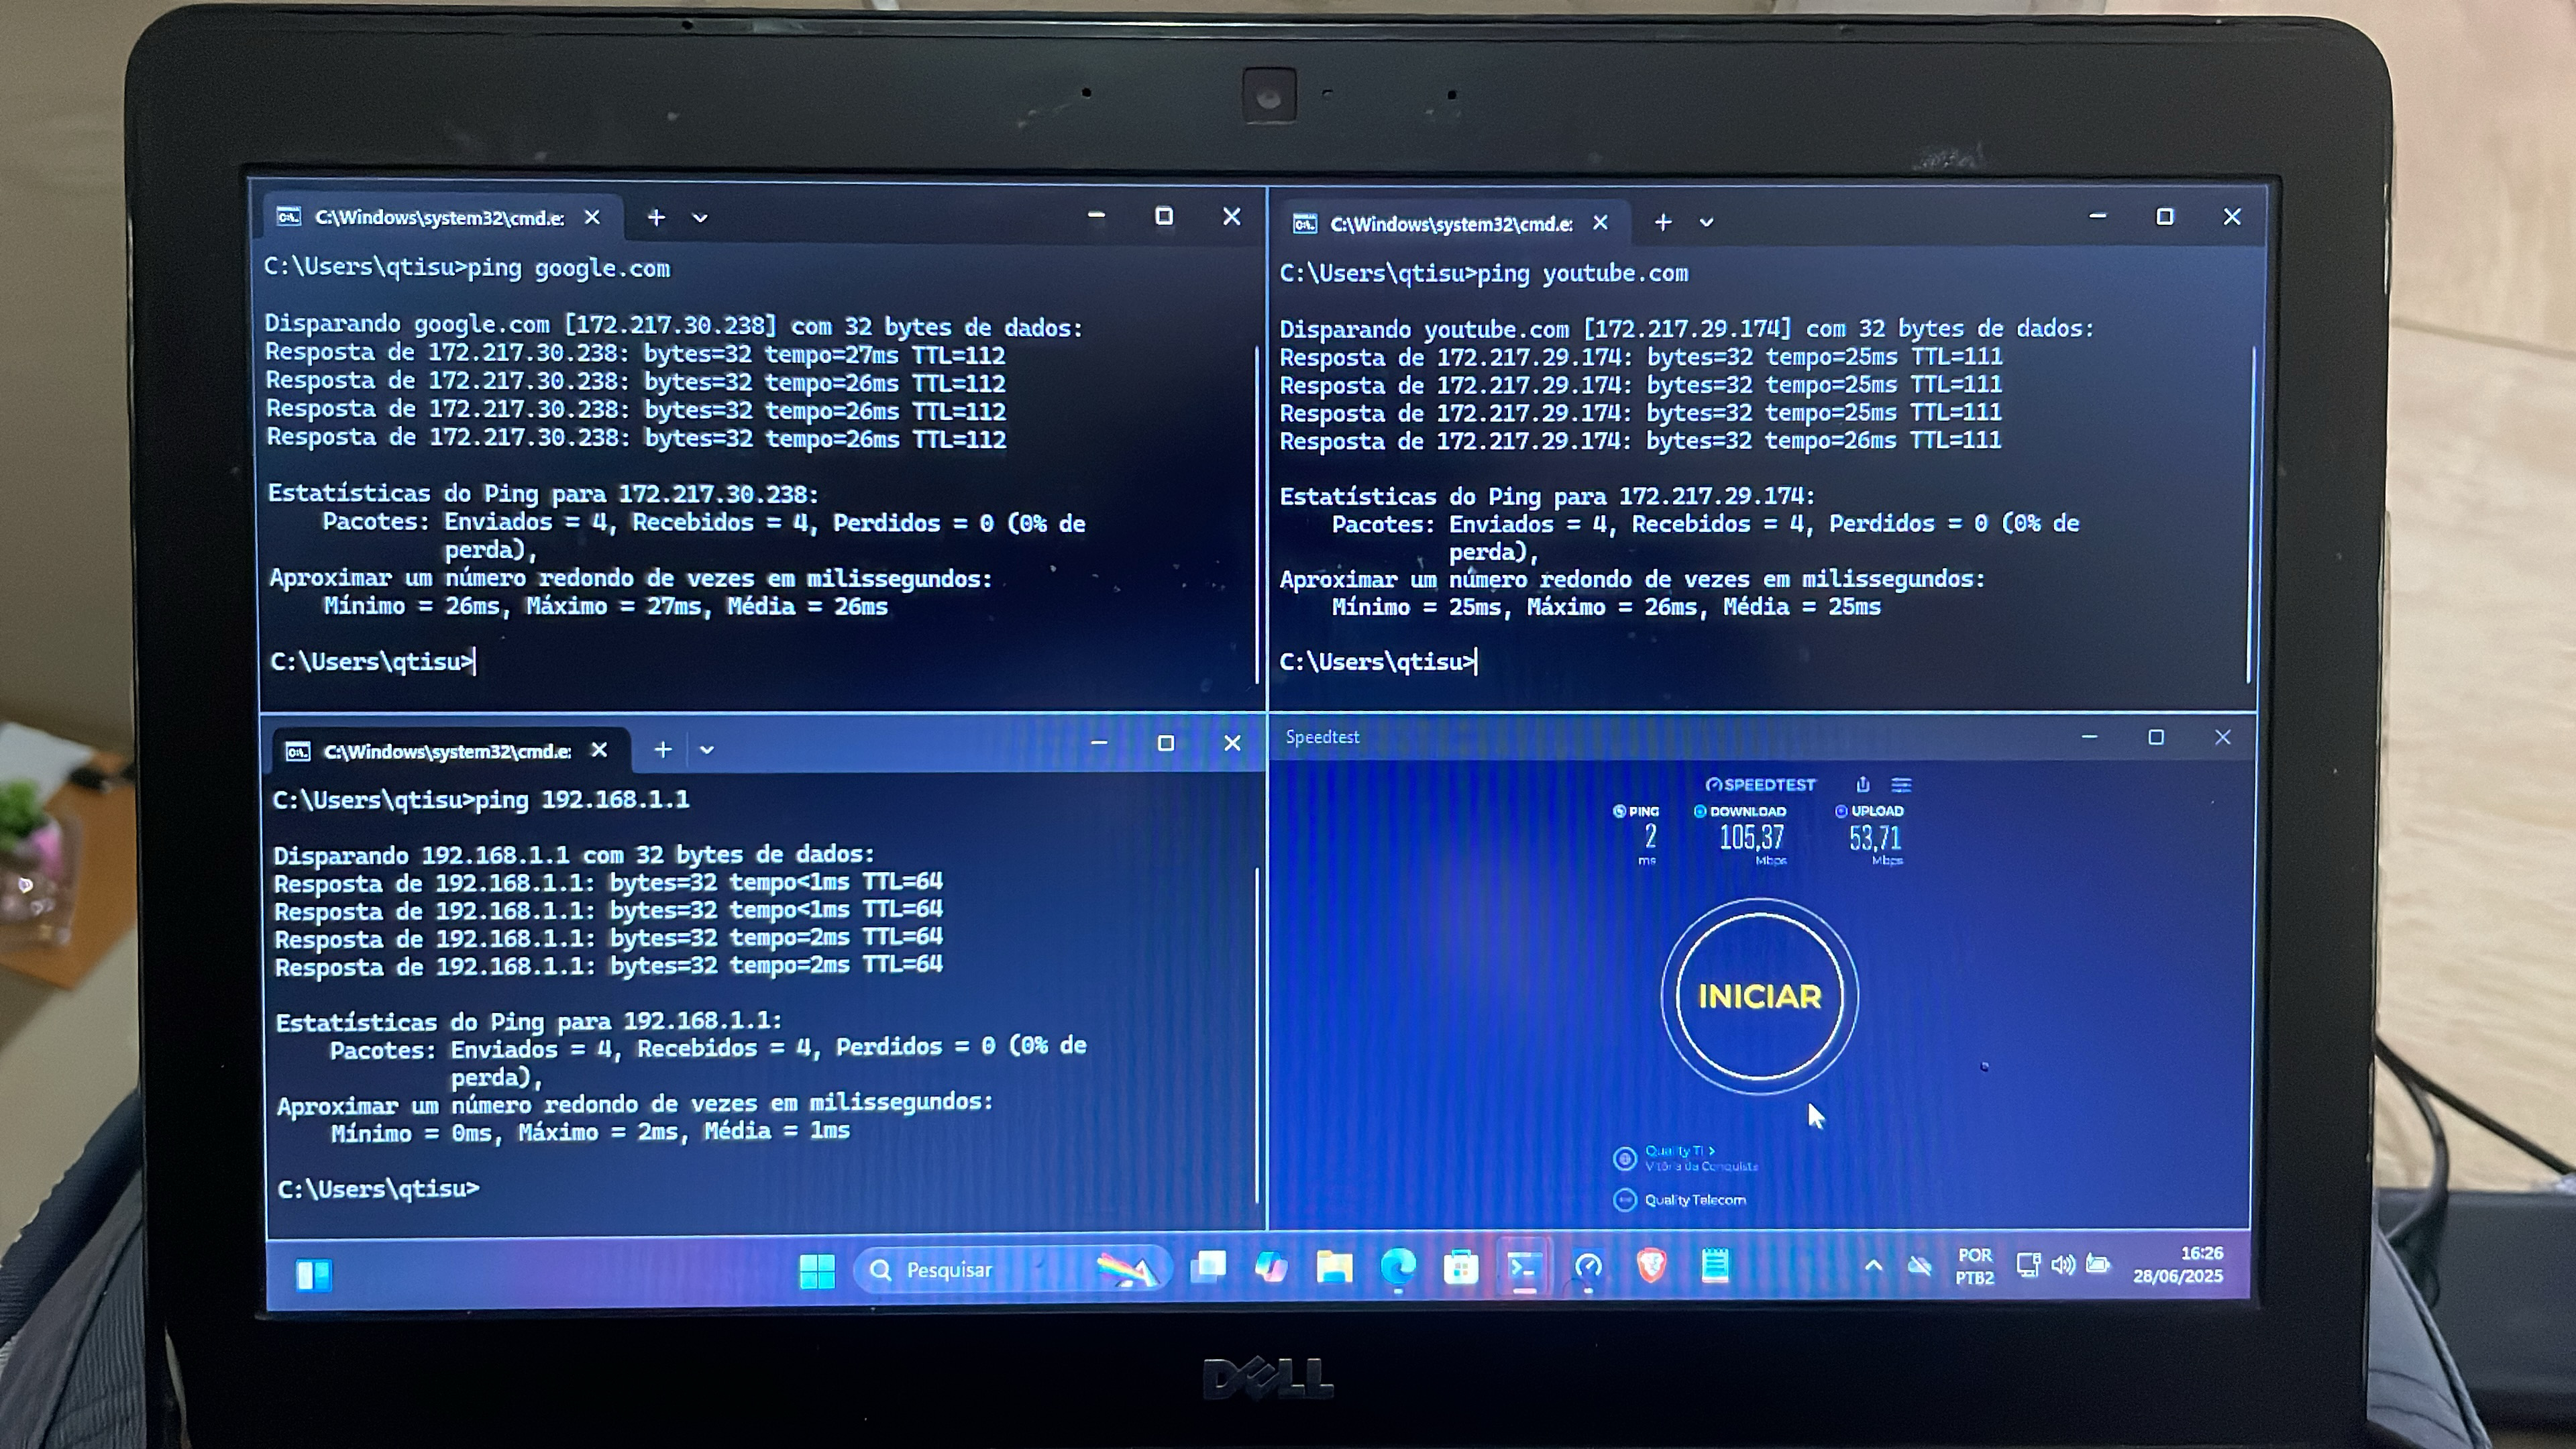Open Notepad from the taskbar
This screenshot has height=1449, width=2576.
pyautogui.click(x=1715, y=1267)
